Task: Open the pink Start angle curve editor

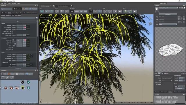Action: coord(25,40)
